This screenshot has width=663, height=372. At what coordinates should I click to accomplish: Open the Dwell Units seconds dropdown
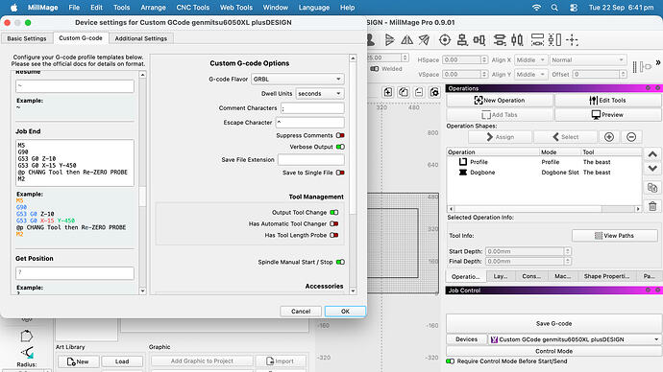point(319,93)
